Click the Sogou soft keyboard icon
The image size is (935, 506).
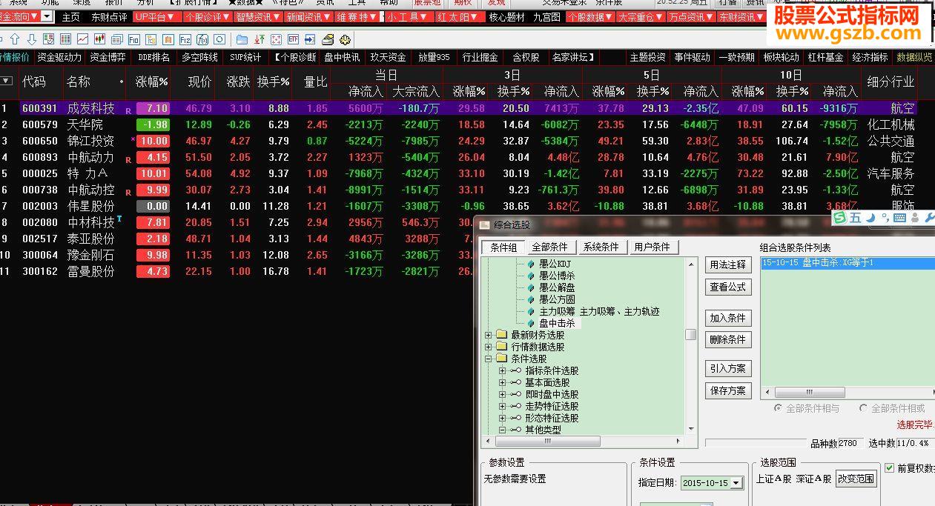coord(899,217)
